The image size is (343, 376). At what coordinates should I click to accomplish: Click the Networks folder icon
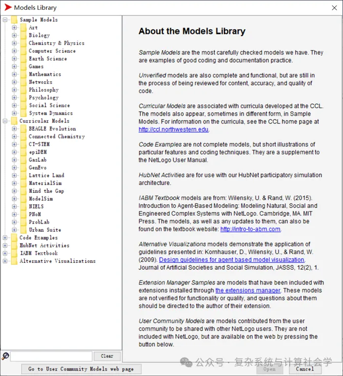coord(23,82)
